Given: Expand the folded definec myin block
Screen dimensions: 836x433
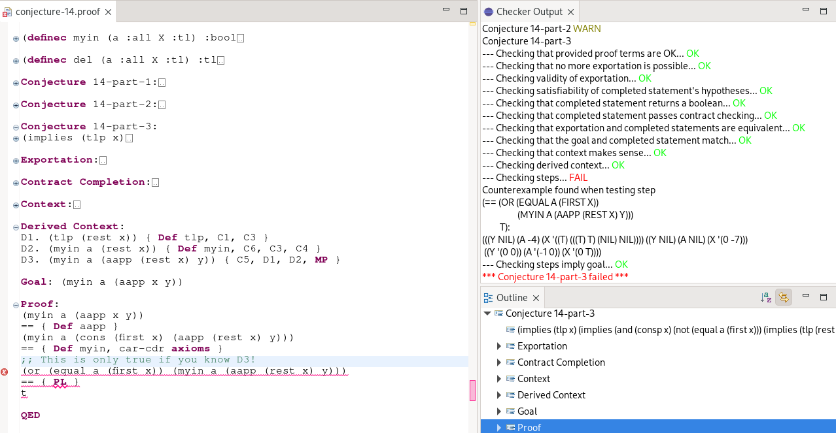Looking at the screenshot, I should 16,39.
